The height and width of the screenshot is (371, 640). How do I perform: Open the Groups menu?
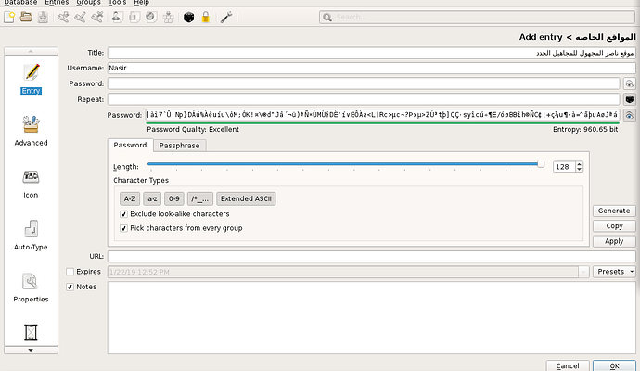[88, 3]
